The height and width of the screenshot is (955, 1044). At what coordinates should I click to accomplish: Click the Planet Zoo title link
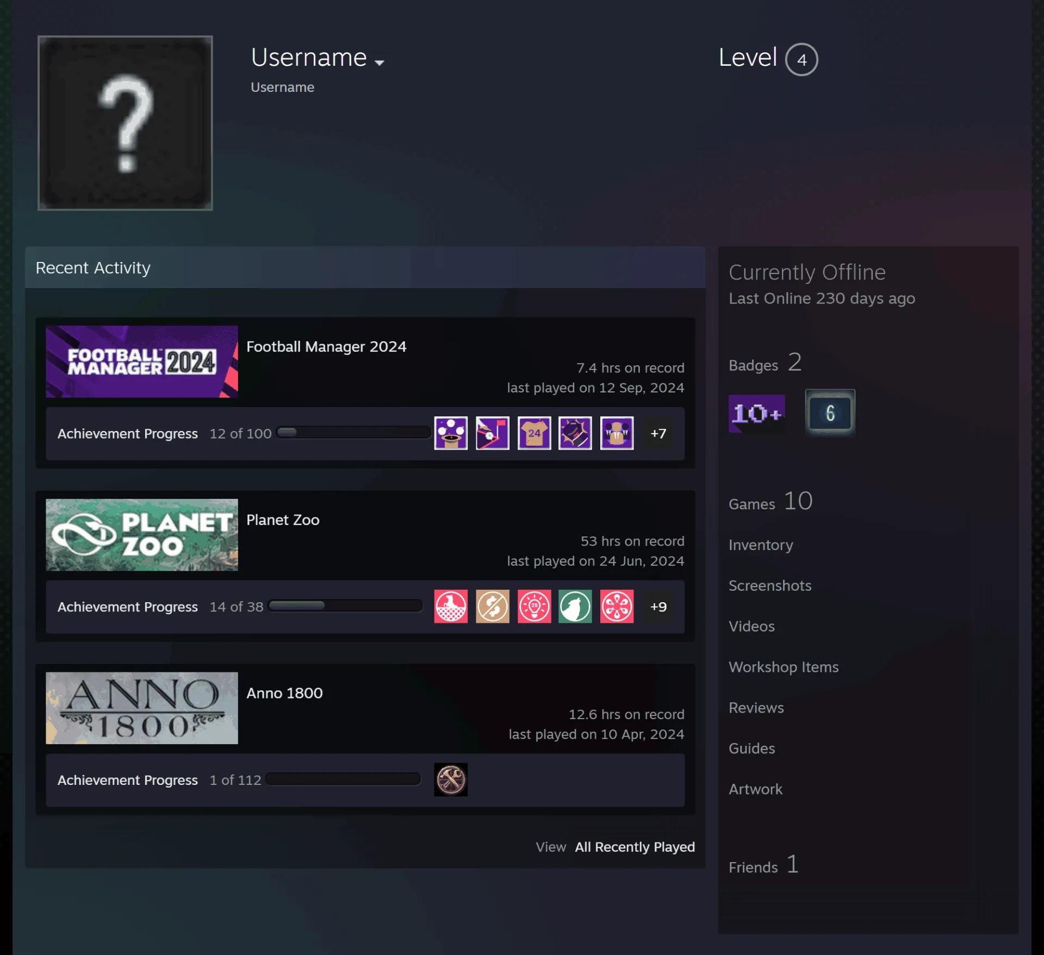pyautogui.click(x=283, y=520)
